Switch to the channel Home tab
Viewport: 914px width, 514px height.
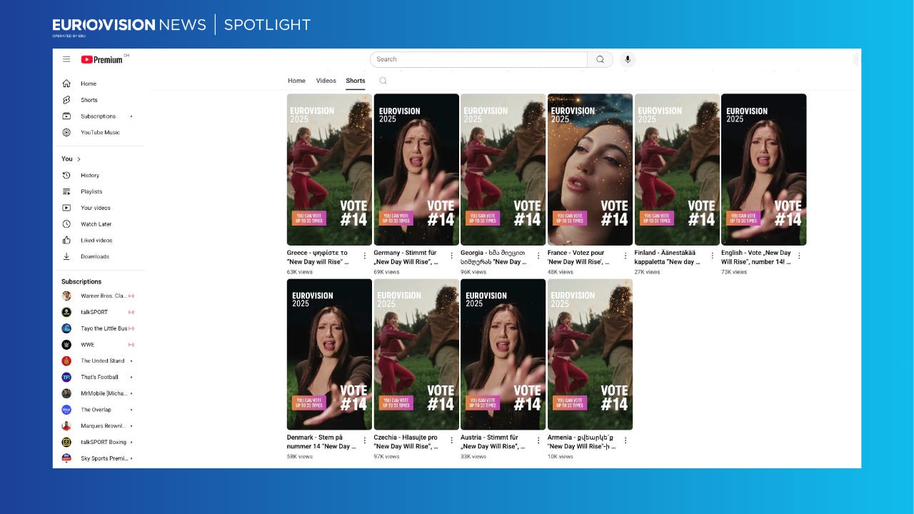click(x=296, y=81)
